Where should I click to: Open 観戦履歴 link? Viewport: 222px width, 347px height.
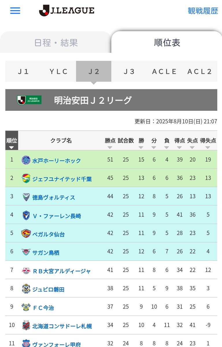[203, 11]
